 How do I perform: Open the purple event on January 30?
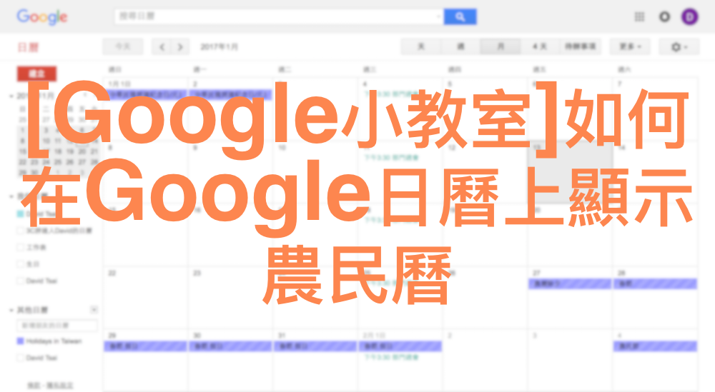click(x=230, y=346)
